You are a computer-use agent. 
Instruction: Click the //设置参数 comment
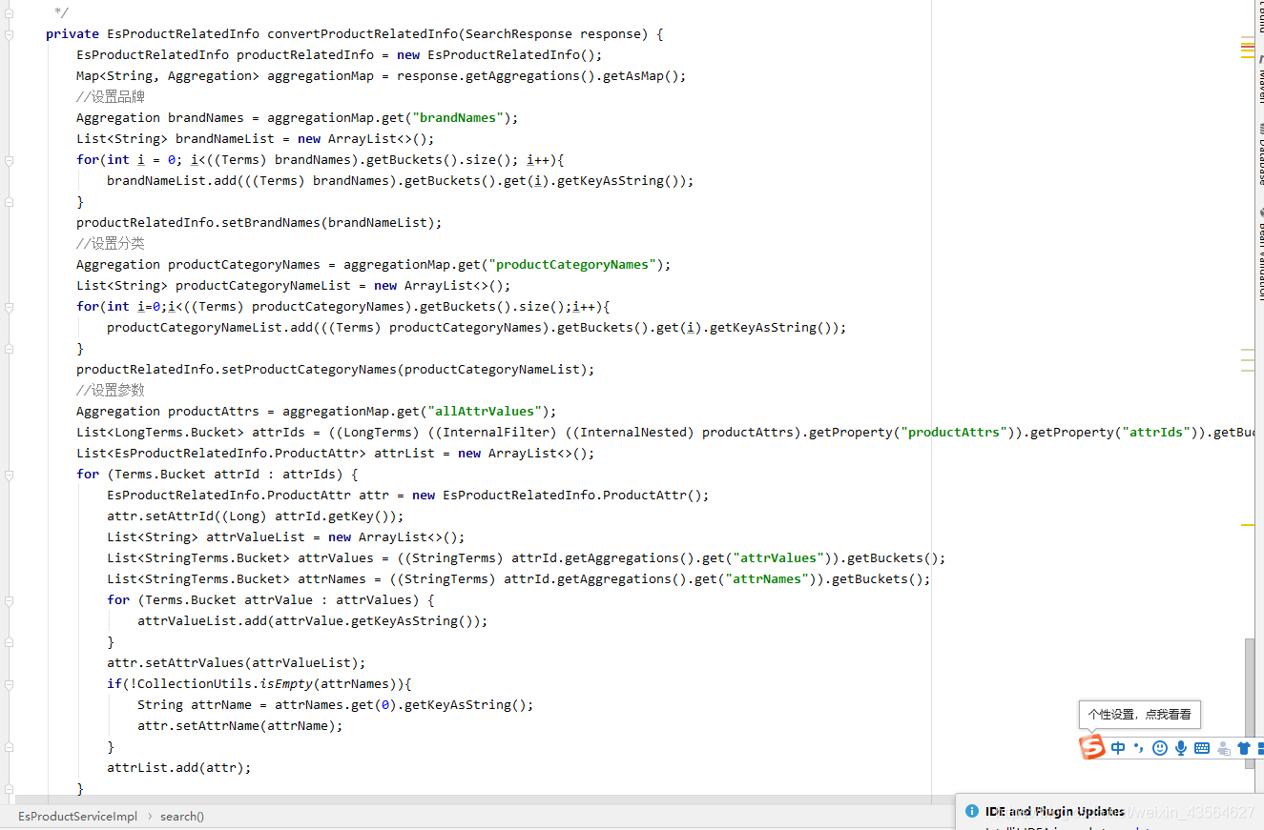pos(111,391)
